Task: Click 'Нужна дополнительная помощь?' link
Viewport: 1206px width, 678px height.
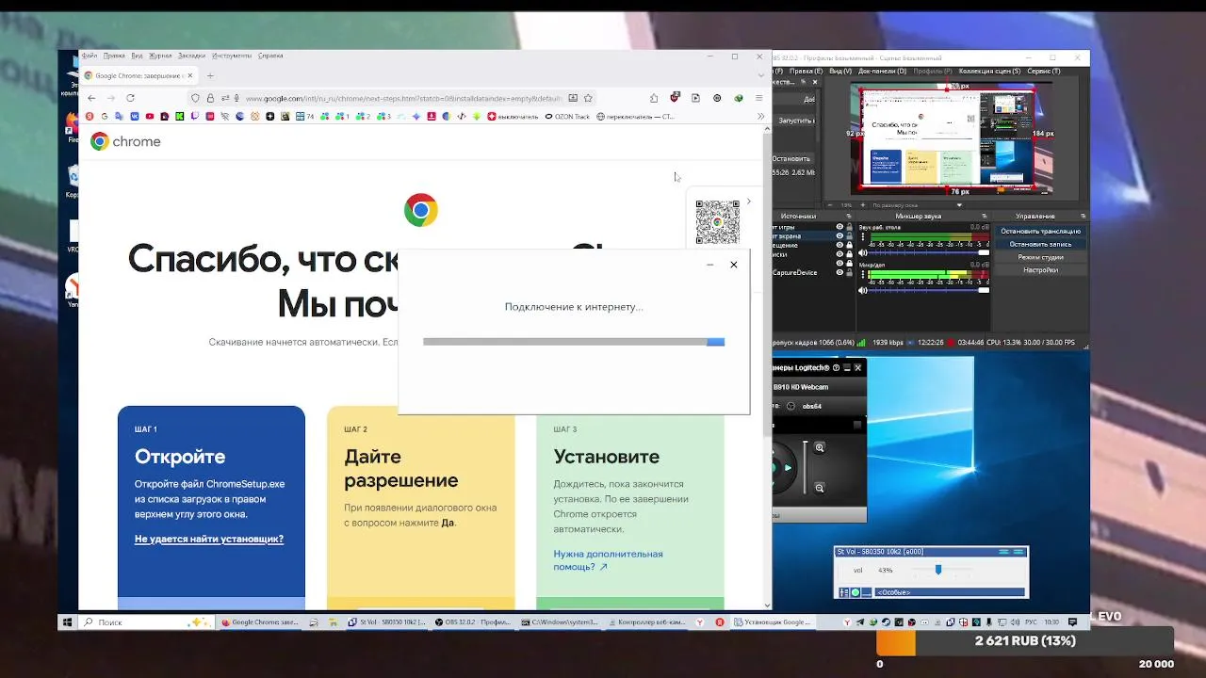Action: pyautogui.click(x=608, y=560)
